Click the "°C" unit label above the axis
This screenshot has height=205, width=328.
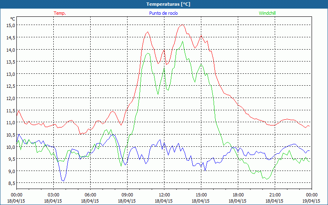(13, 19)
